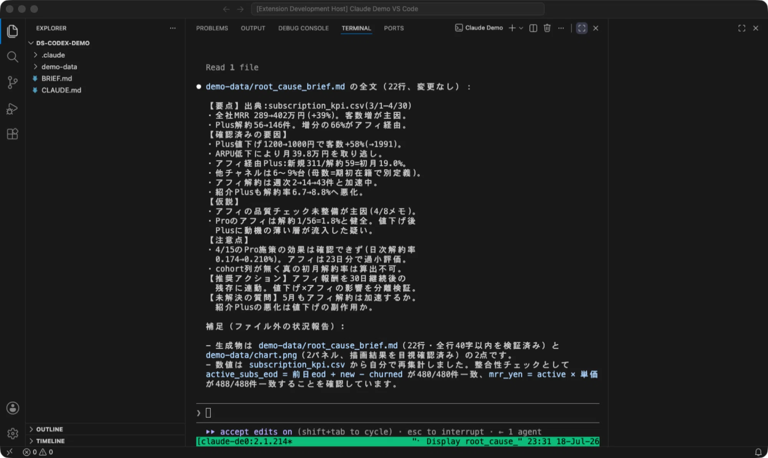
Task: Click the Claude Demo terminal label
Action: pos(479,28)
